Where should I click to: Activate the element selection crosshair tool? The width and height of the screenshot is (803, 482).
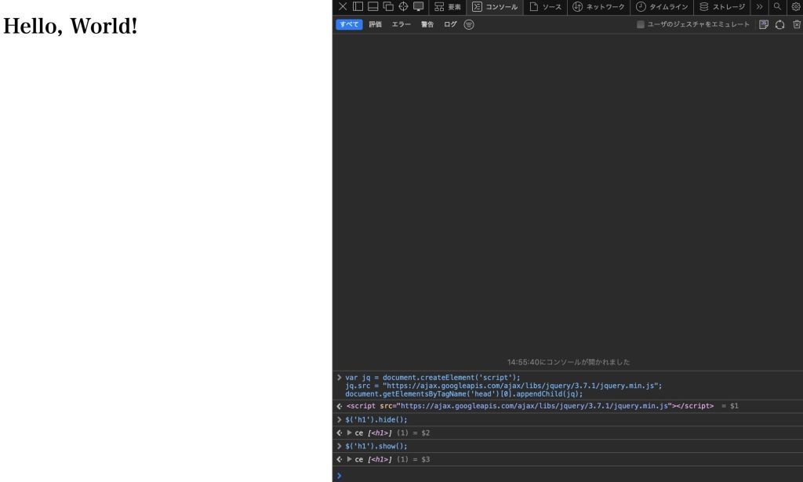pyautogui.click(x=404, y=6)
